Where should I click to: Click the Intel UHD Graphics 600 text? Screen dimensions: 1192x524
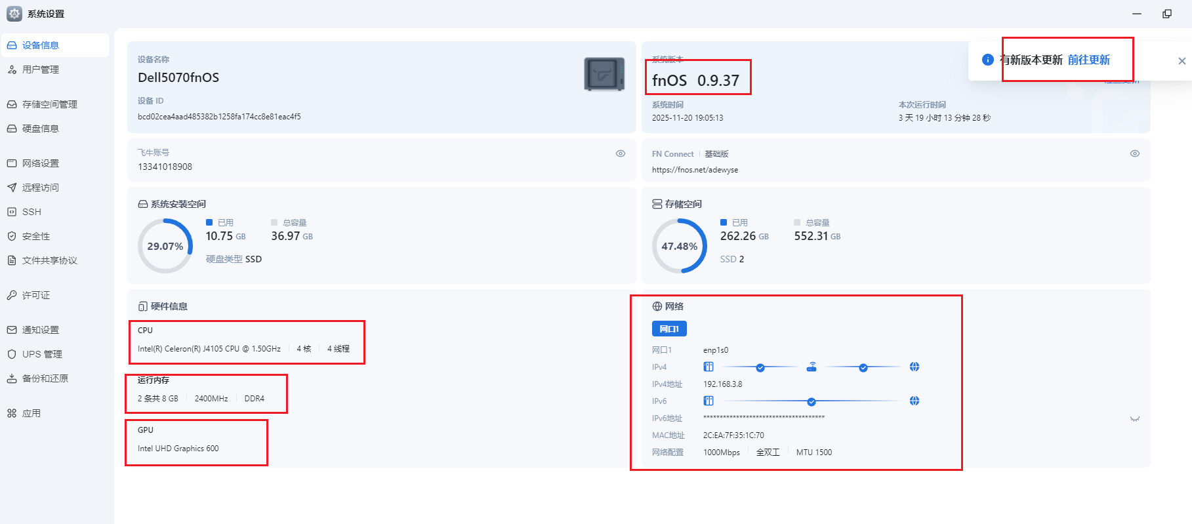178,449
